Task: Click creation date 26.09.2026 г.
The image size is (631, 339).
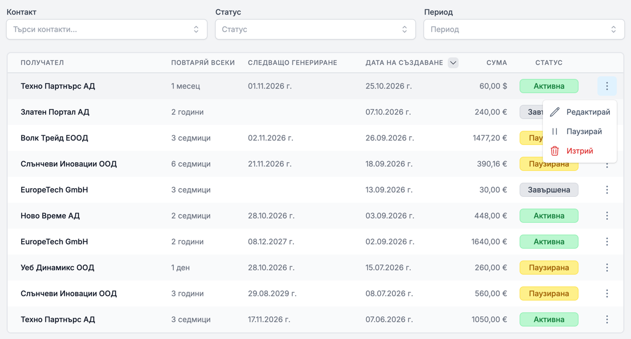Action: (x=390, y=138)
